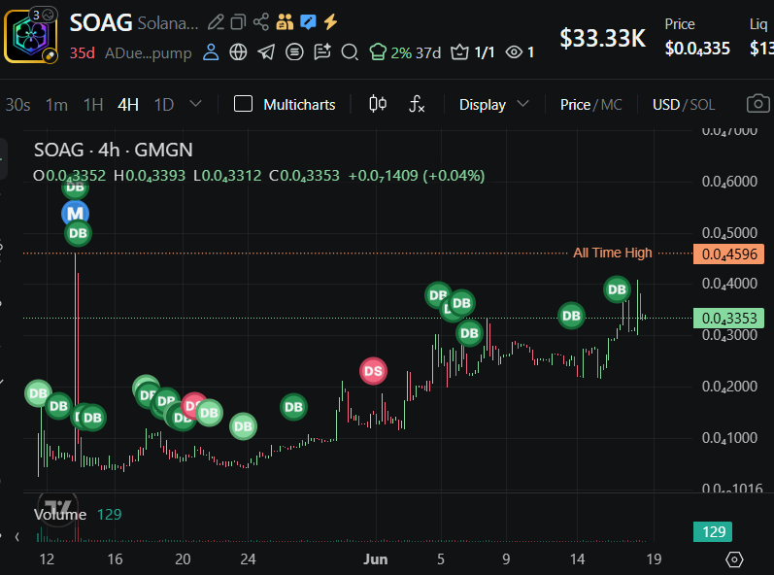
Task: Click the blue M marker on chart
Action: [x=75, y=214]
